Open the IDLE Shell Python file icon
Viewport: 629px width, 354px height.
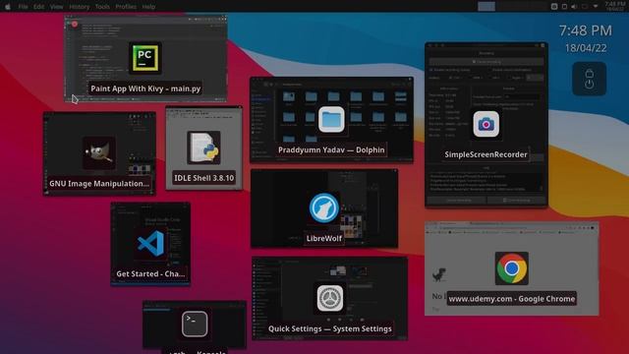click(203, 147)
